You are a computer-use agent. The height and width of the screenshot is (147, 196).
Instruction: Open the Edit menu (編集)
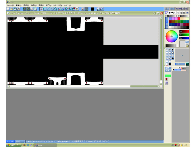point(18,6)
